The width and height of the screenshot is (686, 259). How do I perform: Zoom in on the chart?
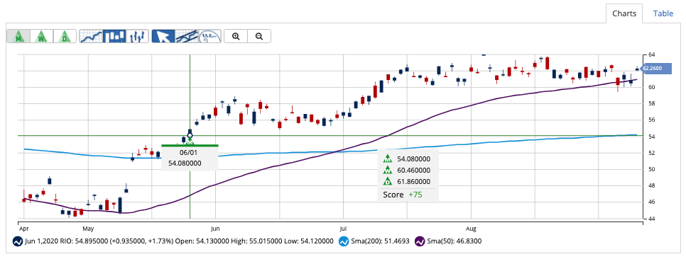(x=236, y=36)
